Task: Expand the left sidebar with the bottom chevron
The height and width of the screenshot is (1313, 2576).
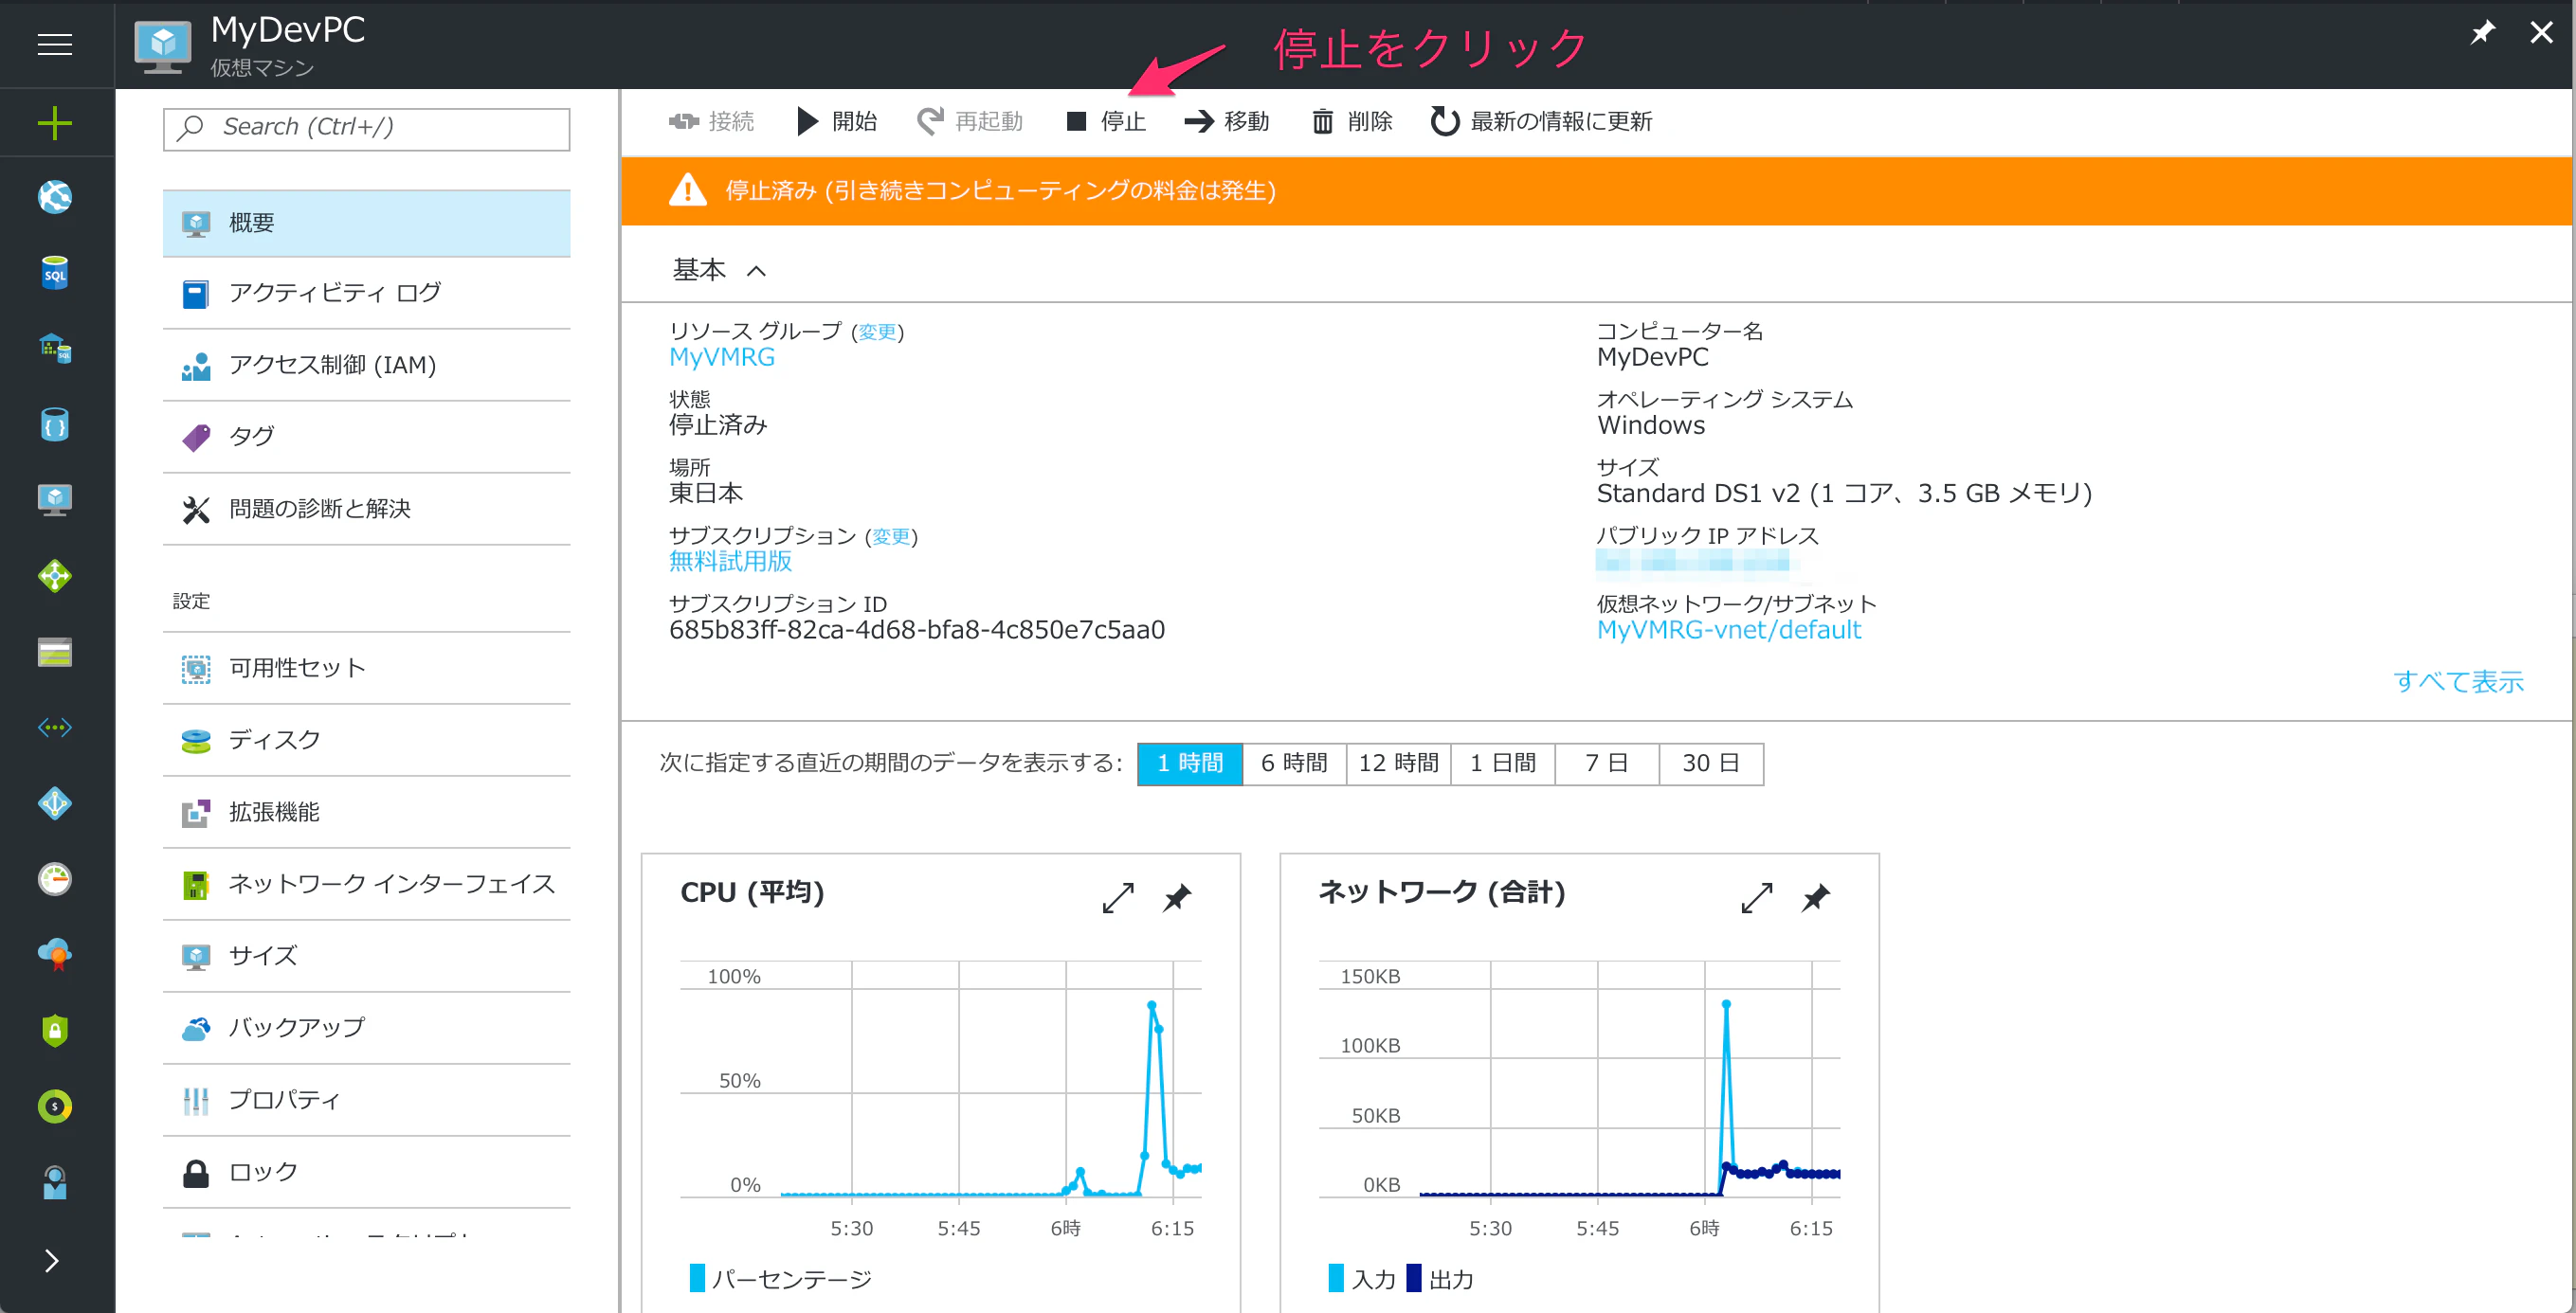Action: pyautogui.click(x=52, y=1261)
